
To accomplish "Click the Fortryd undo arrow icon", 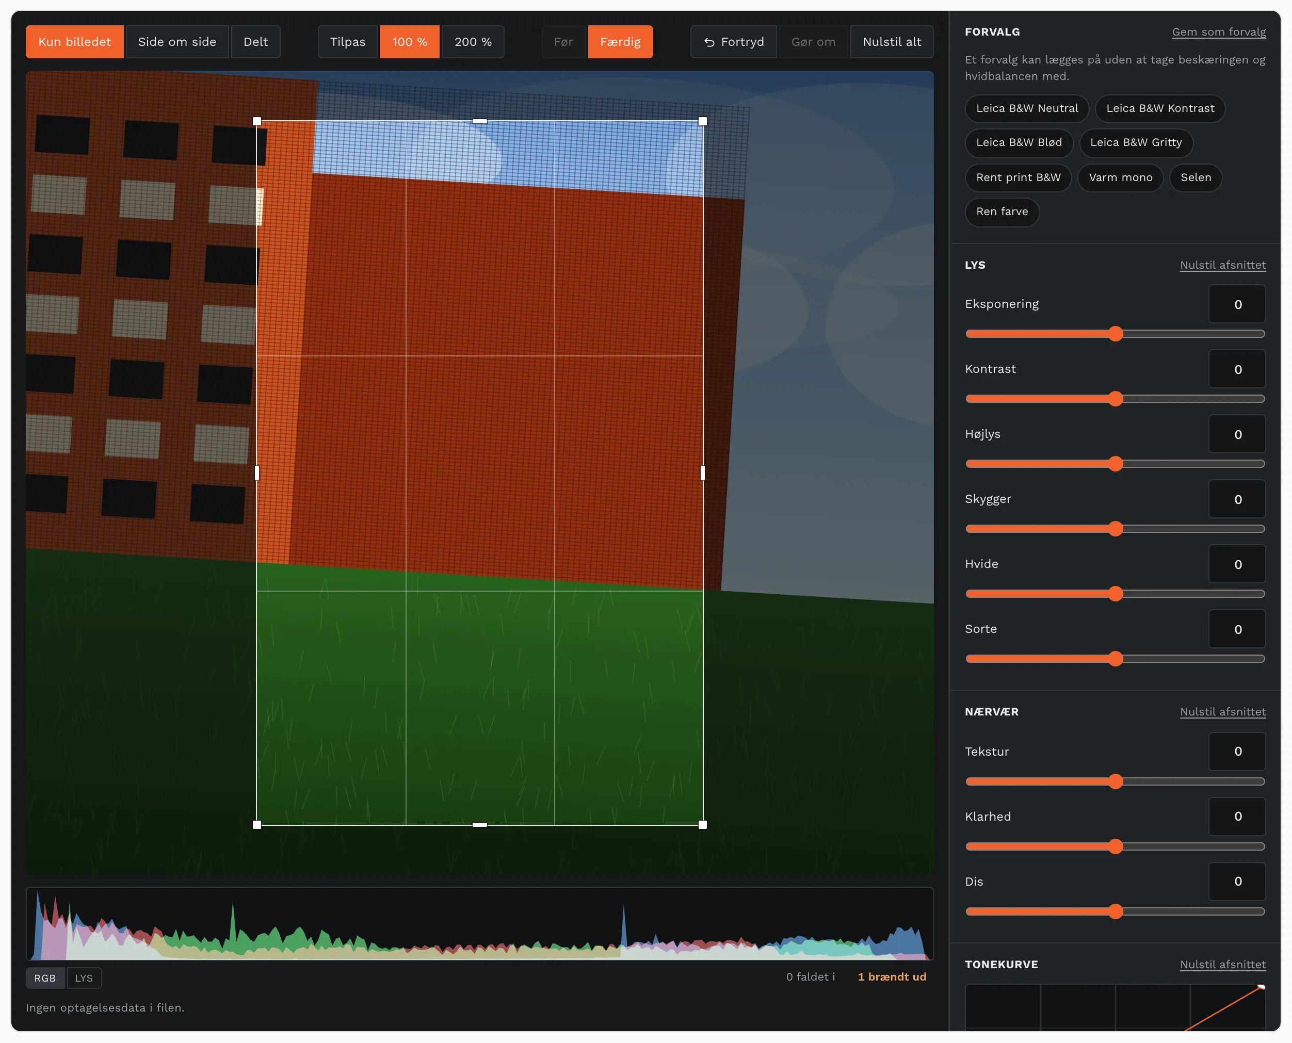I will tap(709, 42).
